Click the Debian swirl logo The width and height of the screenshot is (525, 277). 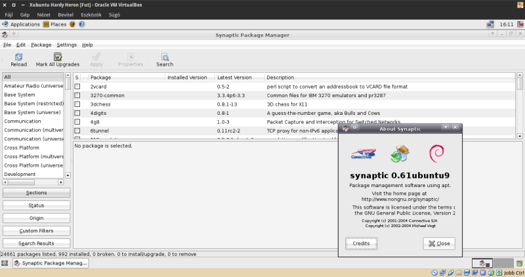coord(436,154)
